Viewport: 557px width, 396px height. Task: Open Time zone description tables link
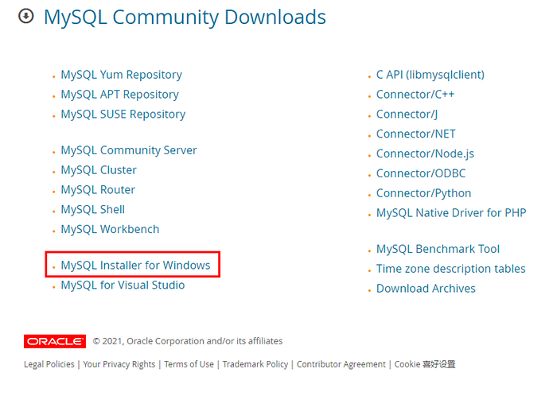(x=451, y=269)
